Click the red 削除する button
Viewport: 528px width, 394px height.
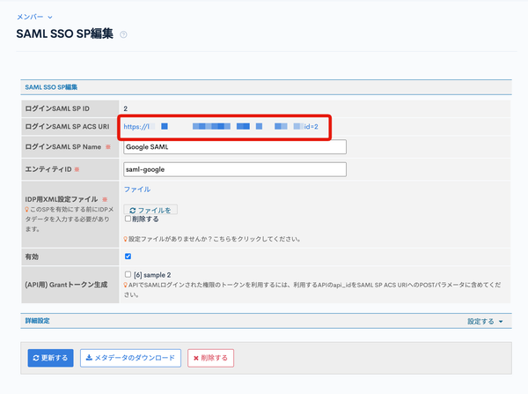[x=211, y=358]
